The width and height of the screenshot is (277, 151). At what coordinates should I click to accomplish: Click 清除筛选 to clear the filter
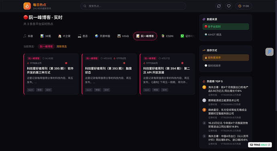(61, 46)
